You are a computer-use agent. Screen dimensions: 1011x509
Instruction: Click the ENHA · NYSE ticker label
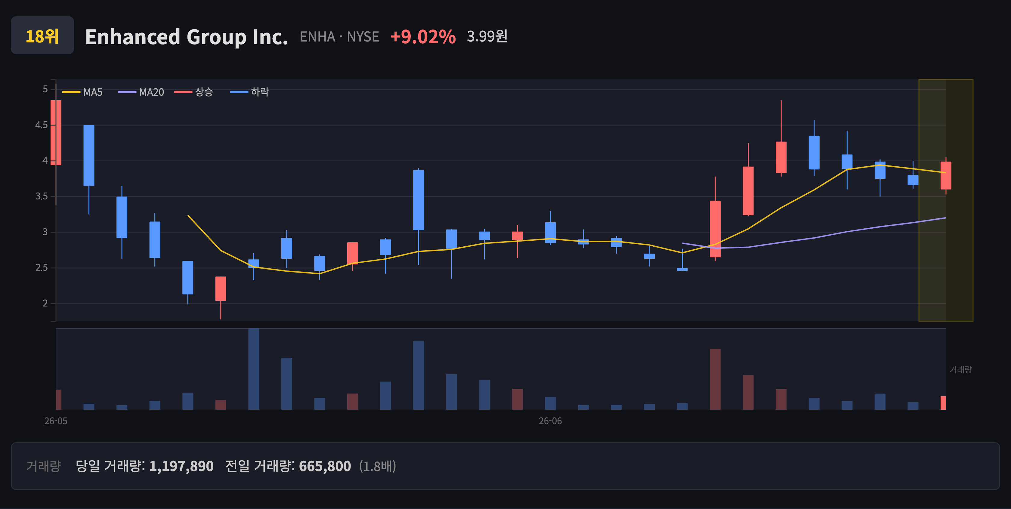click(339, 36)
